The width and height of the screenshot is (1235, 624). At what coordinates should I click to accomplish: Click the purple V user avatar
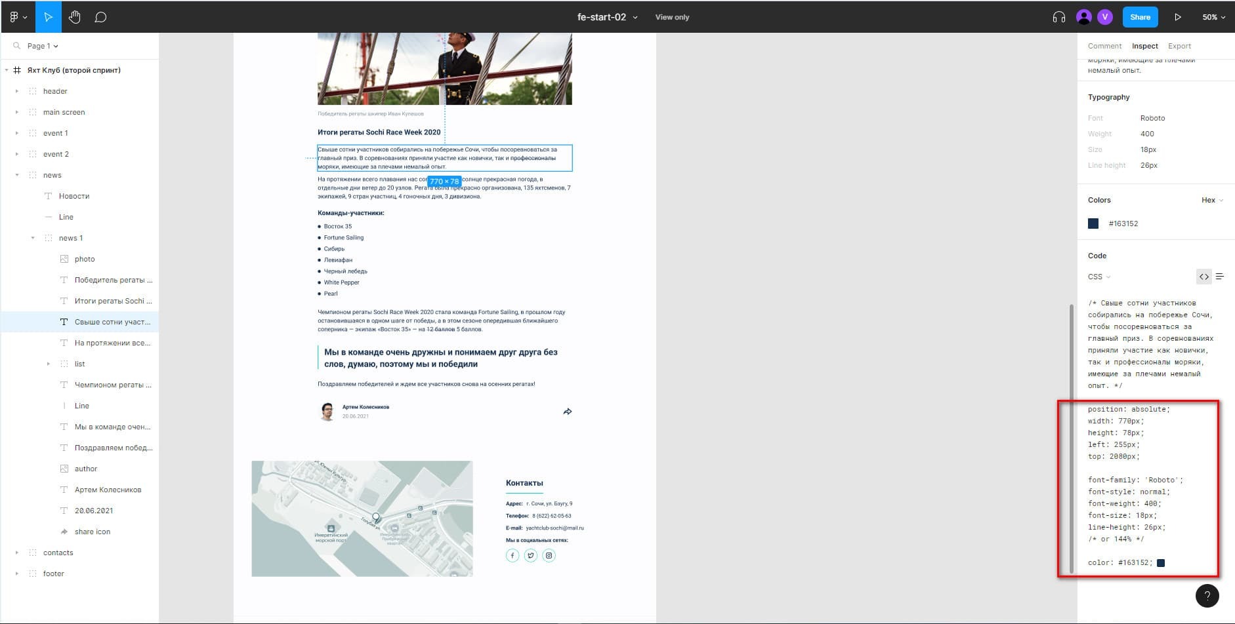tap(1105, 17)
